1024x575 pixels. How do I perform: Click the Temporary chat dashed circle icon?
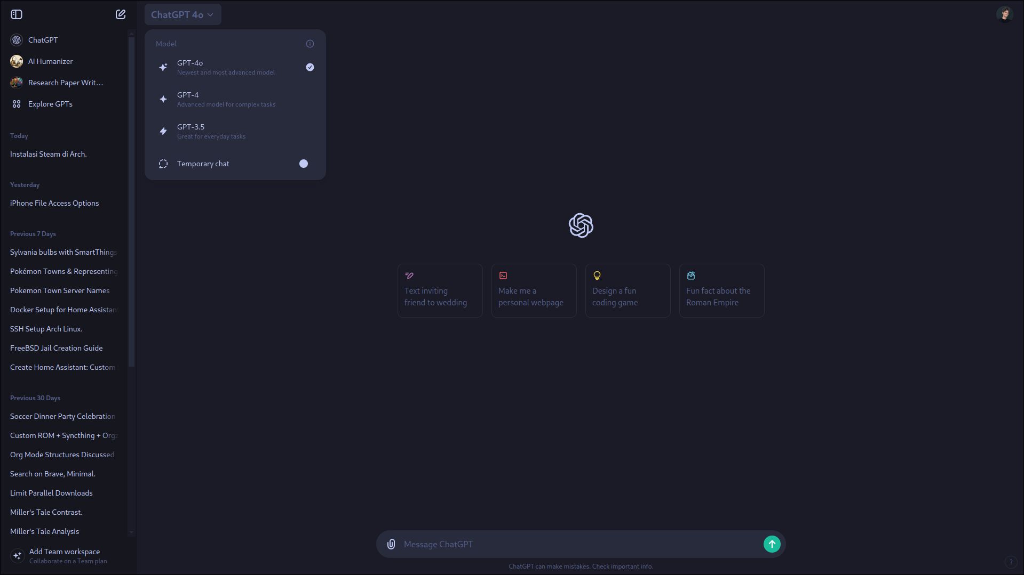[x=163, y=164]
